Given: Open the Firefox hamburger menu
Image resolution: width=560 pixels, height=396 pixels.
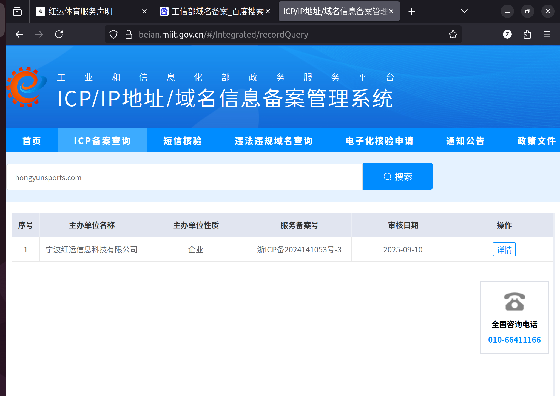Looking at the screenshot, I should [x=547, y=35].
